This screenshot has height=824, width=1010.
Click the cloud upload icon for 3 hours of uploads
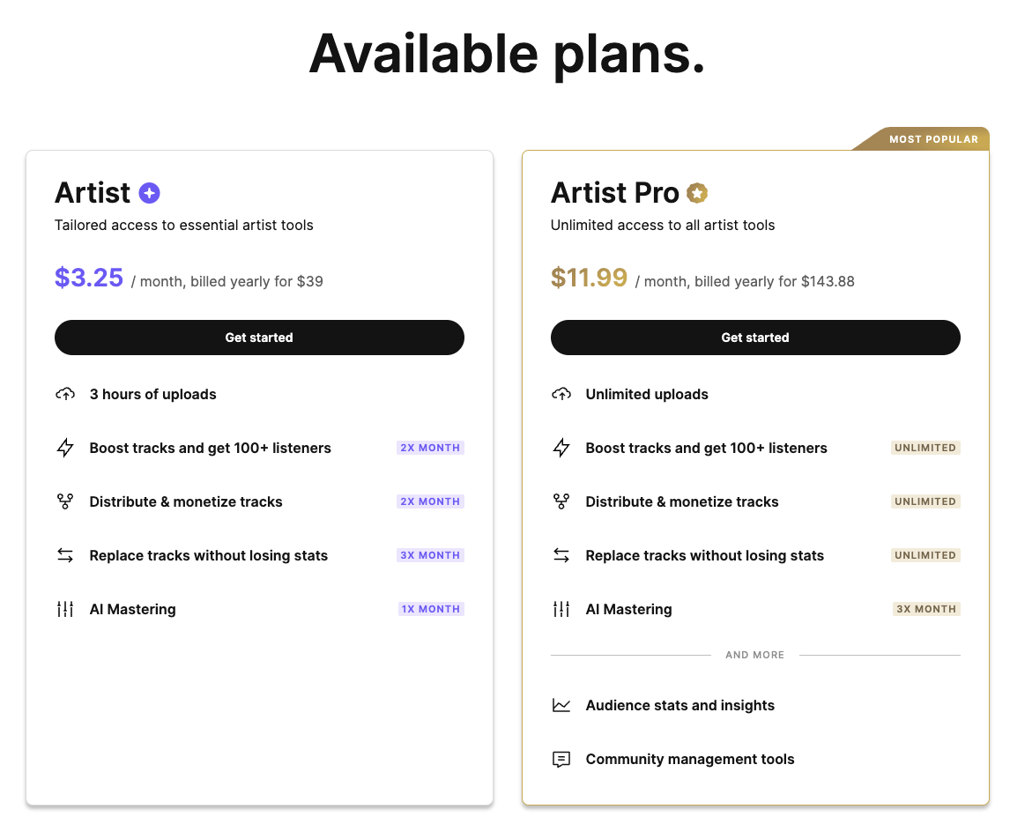[65, 394]
